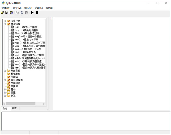Click the Paste toolbar icon
The image size is (171, 135).
click(26, 13)
